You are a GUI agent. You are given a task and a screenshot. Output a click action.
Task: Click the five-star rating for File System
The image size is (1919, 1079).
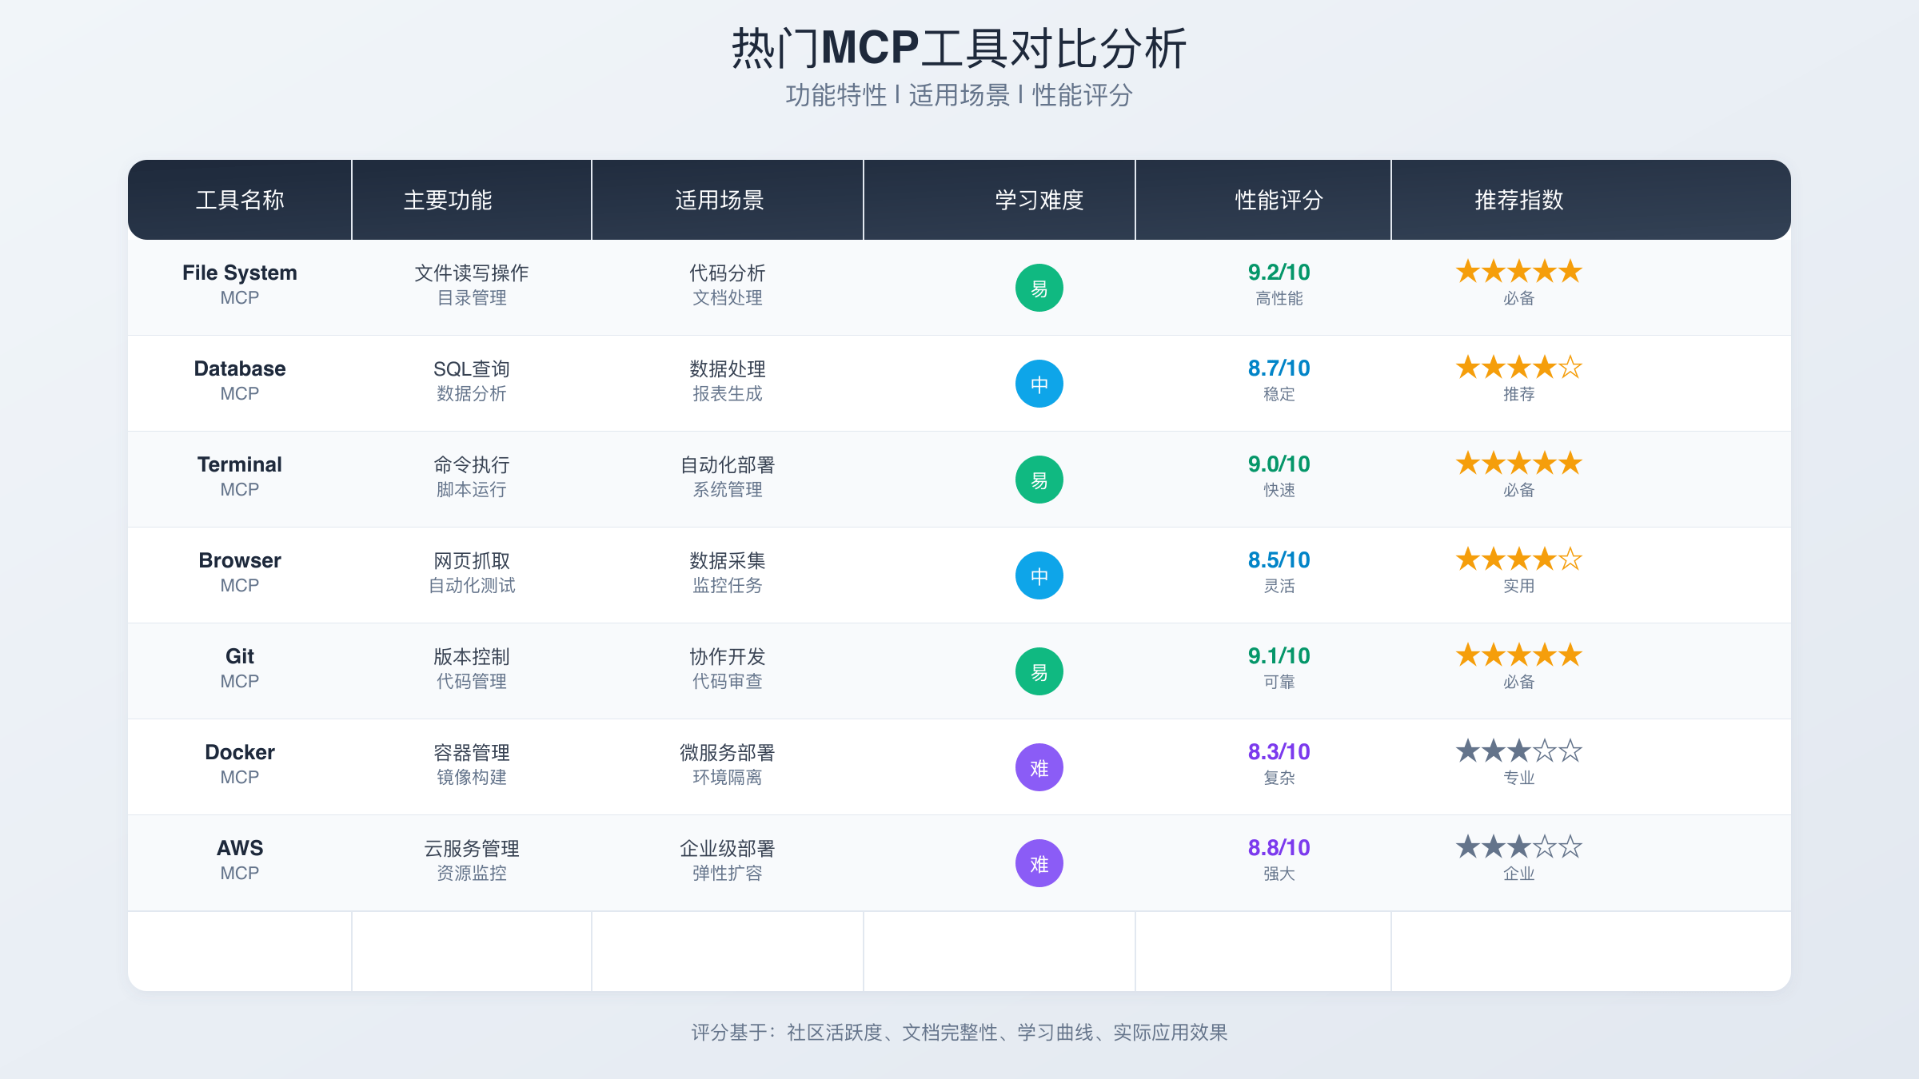coord(1518,272)
